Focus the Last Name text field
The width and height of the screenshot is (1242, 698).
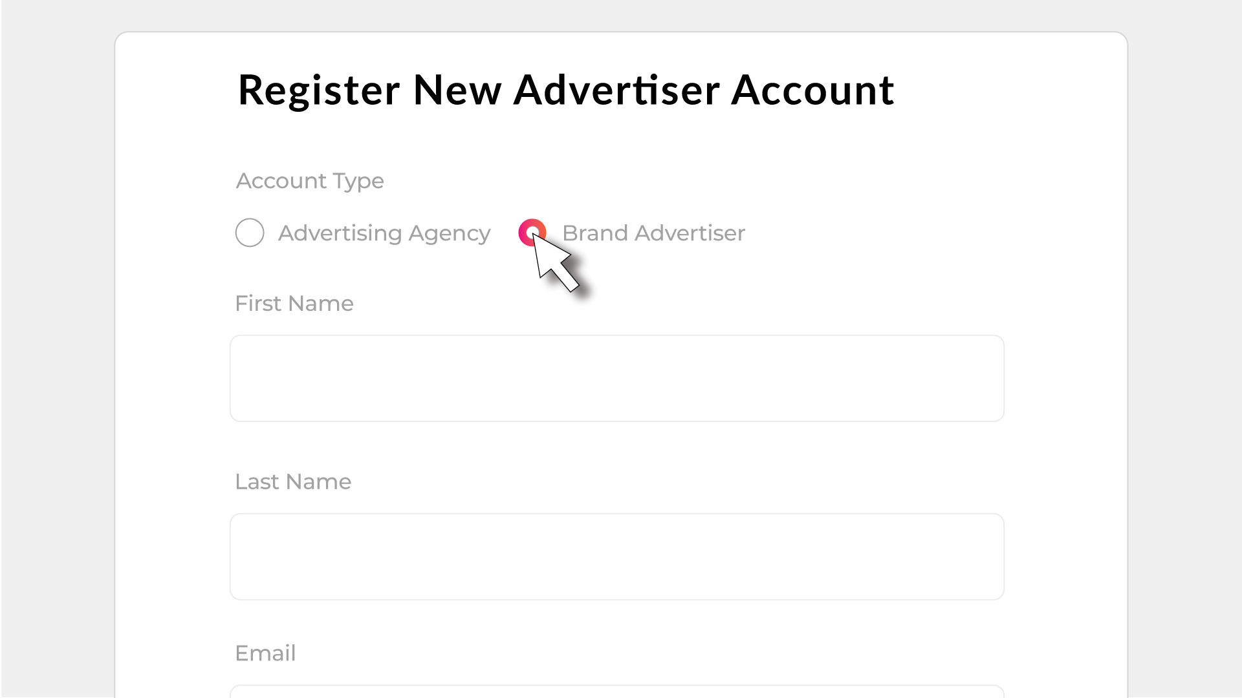616,556
